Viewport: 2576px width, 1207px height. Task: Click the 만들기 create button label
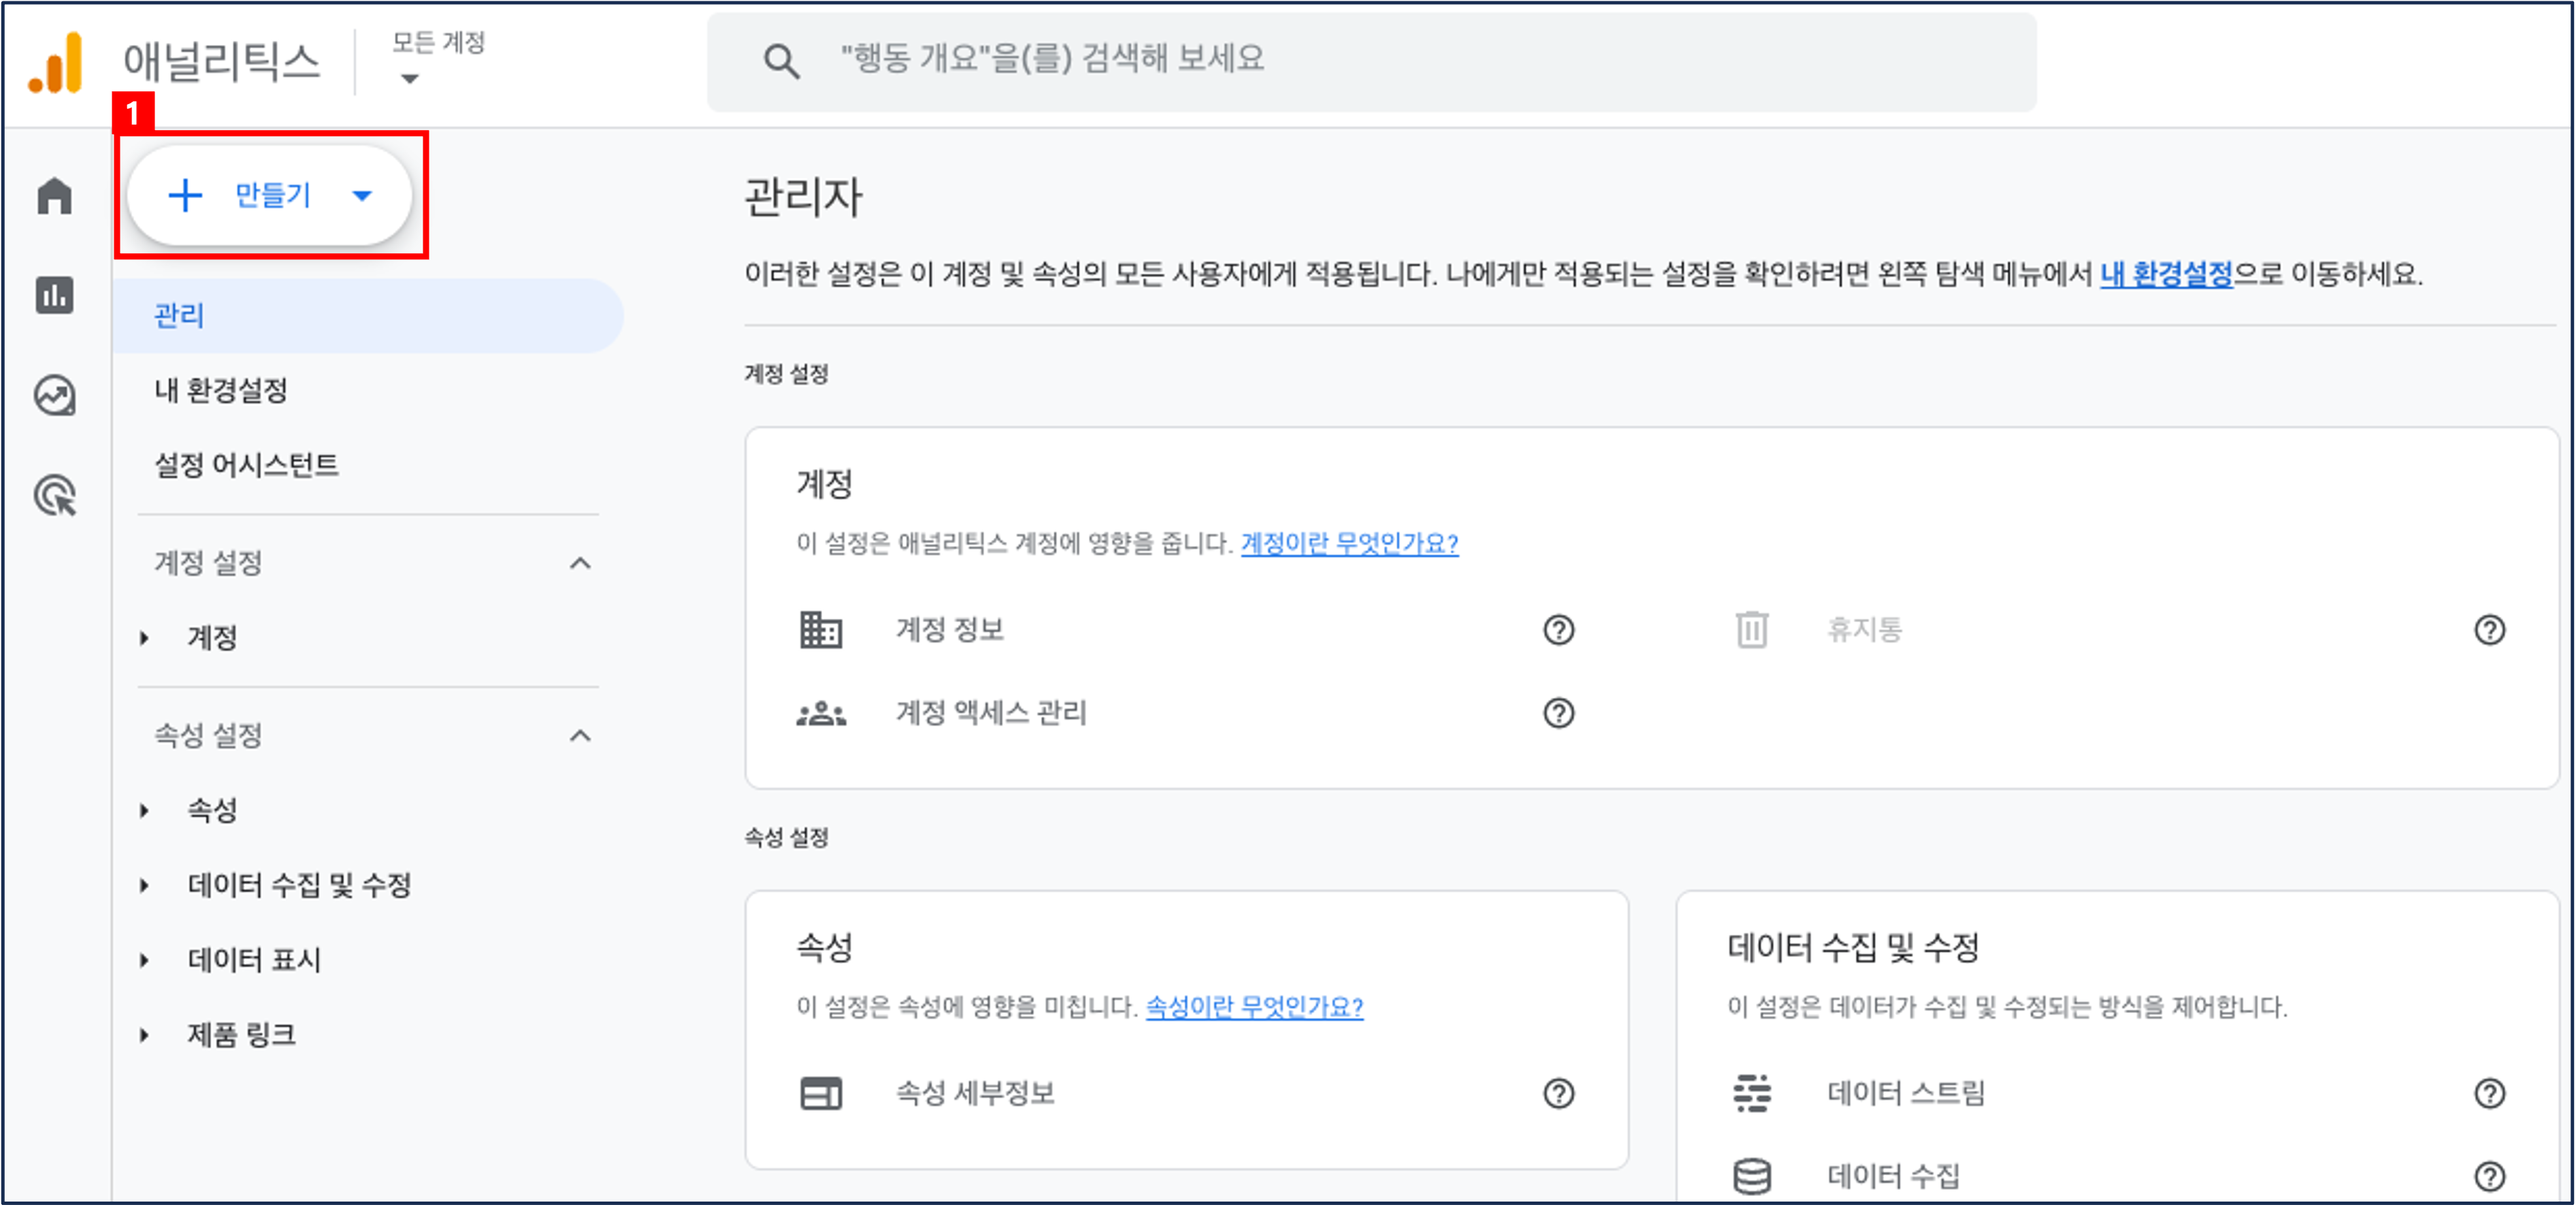pos(273,195)
